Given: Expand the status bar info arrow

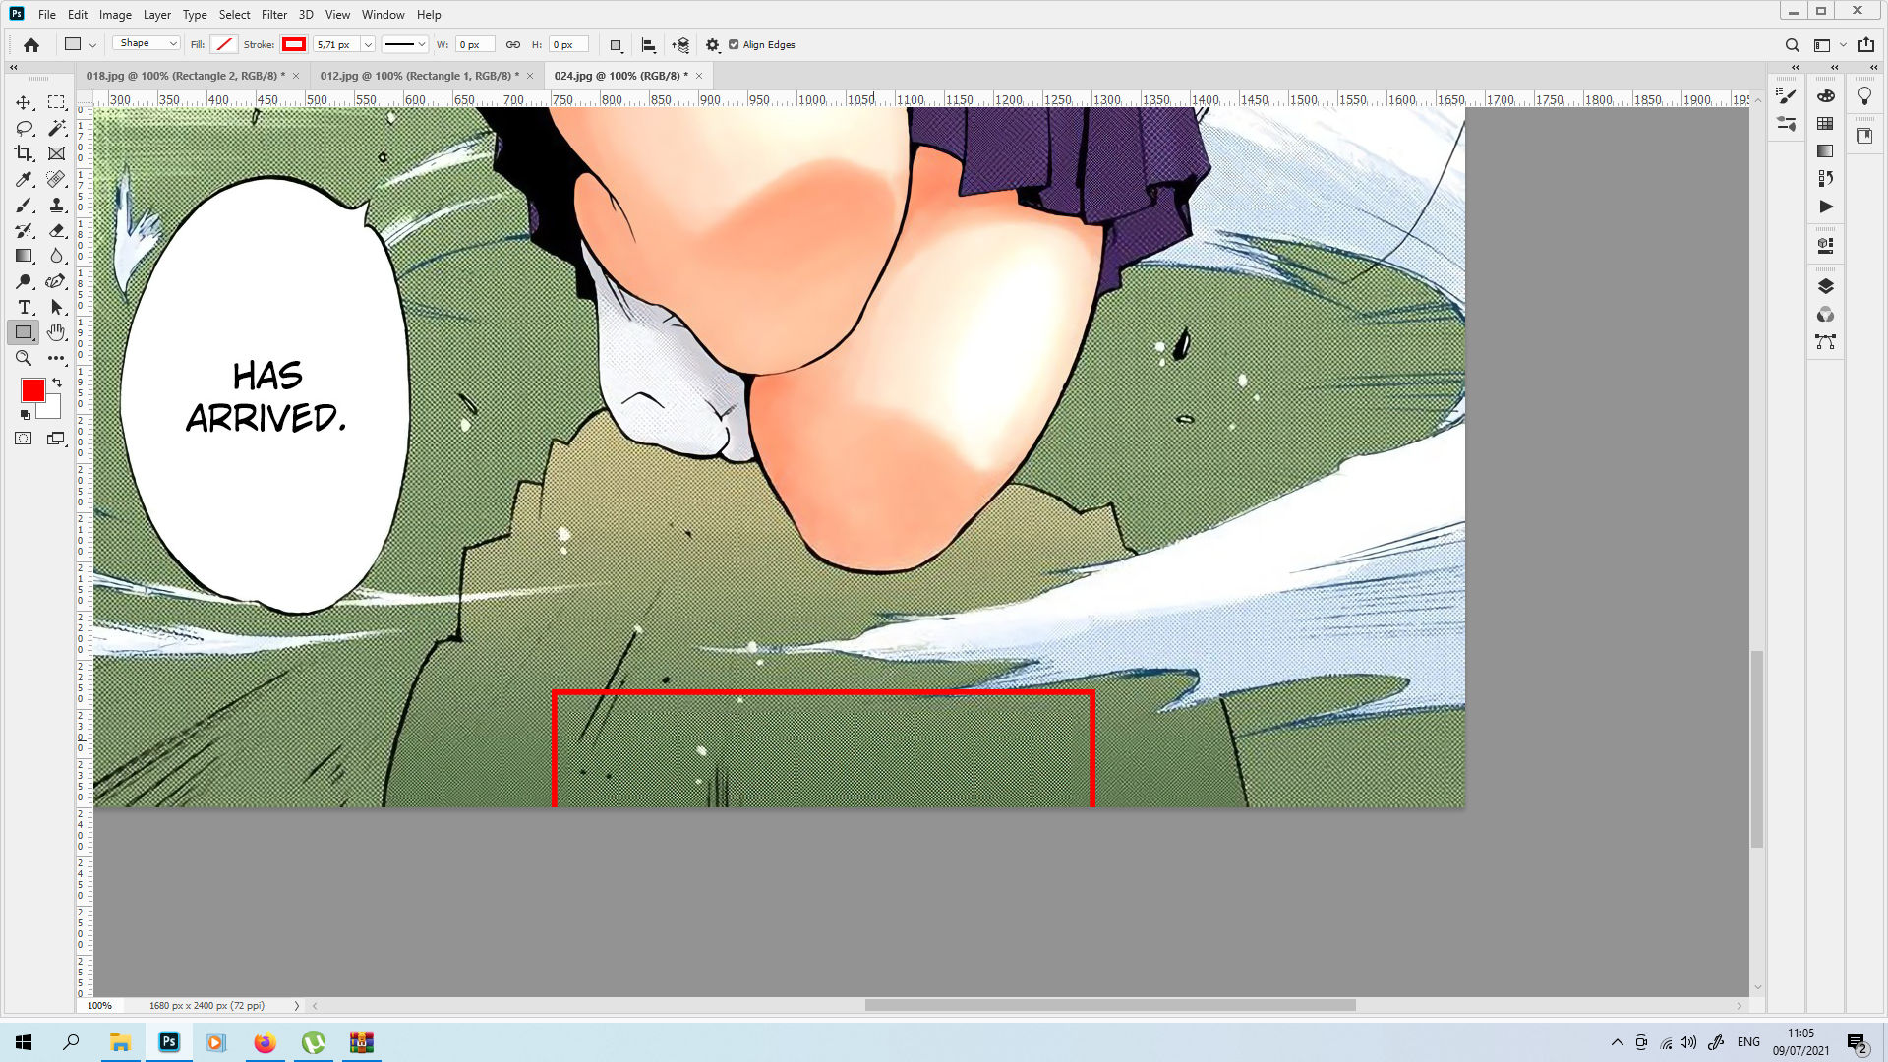Looking at the screenshot, I should click(296, 1006).
